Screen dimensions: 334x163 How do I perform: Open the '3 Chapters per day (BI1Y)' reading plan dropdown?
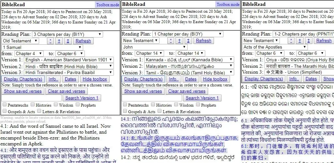[x=68, y=34]
